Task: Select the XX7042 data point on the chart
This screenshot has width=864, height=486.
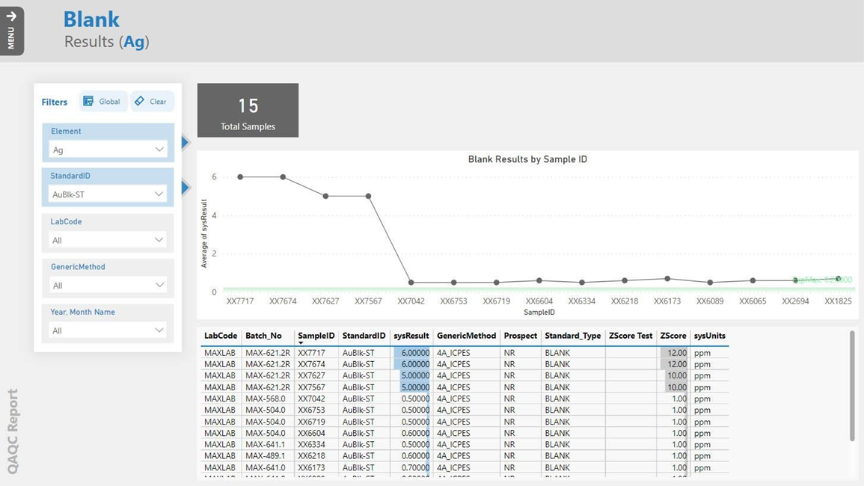Action: [x=411, y=283]
